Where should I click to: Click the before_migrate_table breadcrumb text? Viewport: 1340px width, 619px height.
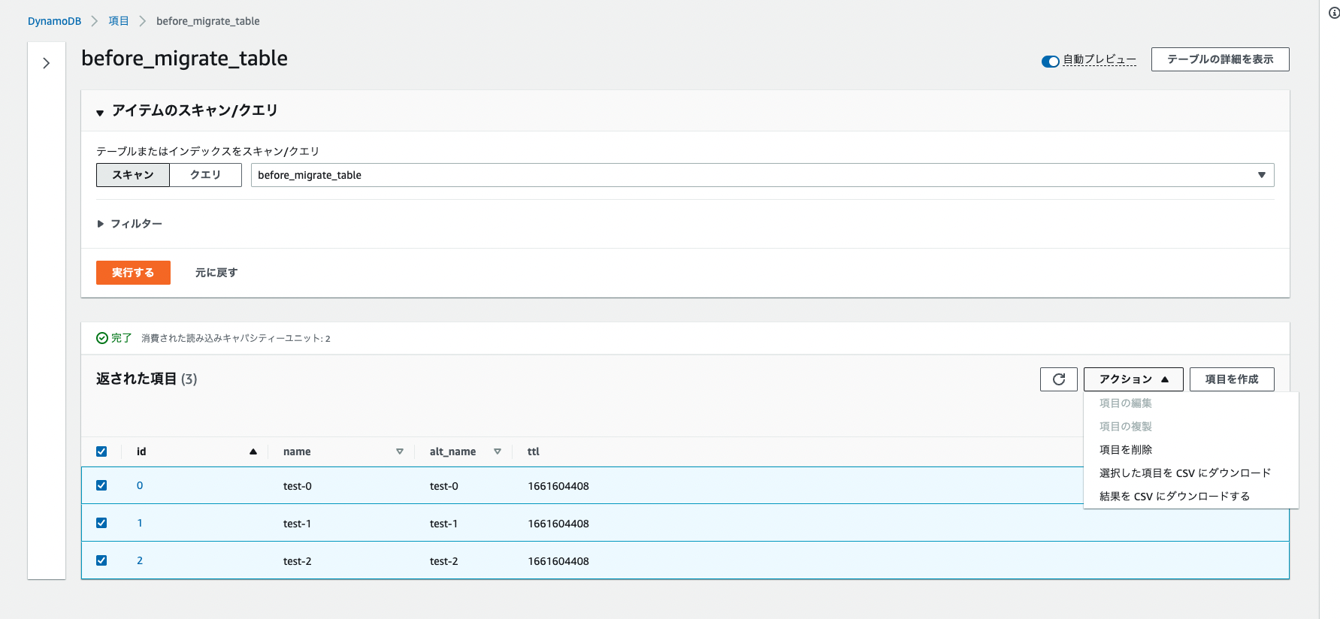[208, 21]
